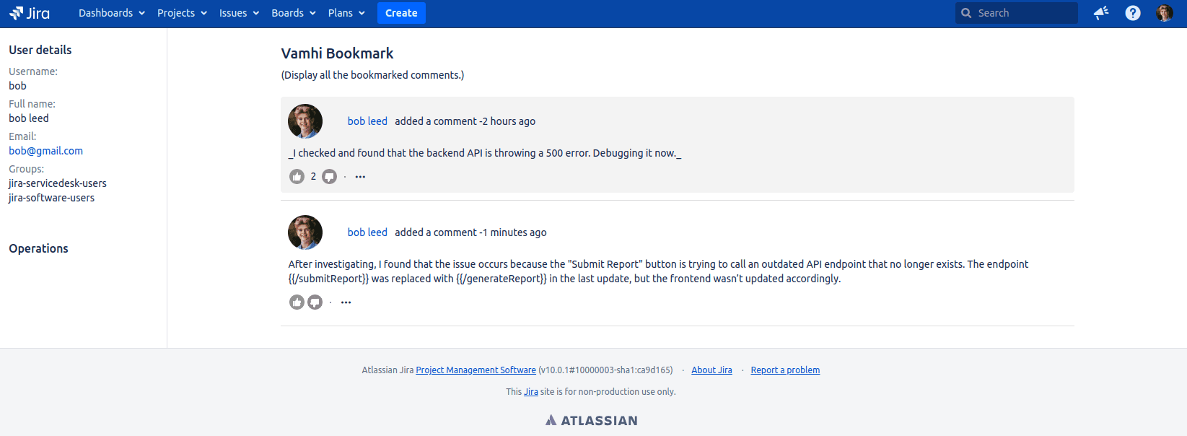This screenshot has width=1187, height=436.
Task: Expand the Projects dropdown menu
Action: click(182, 13)
